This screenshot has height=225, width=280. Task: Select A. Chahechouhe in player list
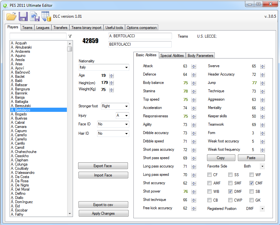[x=39, y=152]
